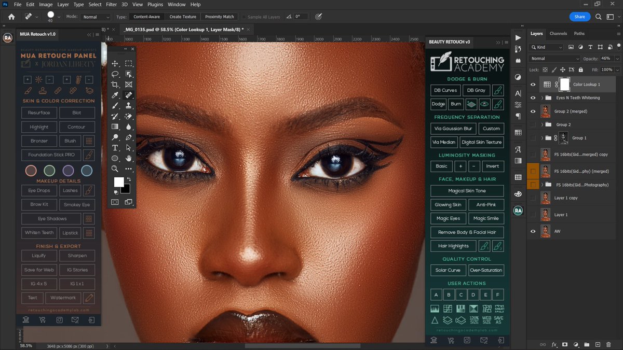Screen dimensions: 623x350
Task: Click the Resurface button in MUA panel
Action: coord(39,113)
